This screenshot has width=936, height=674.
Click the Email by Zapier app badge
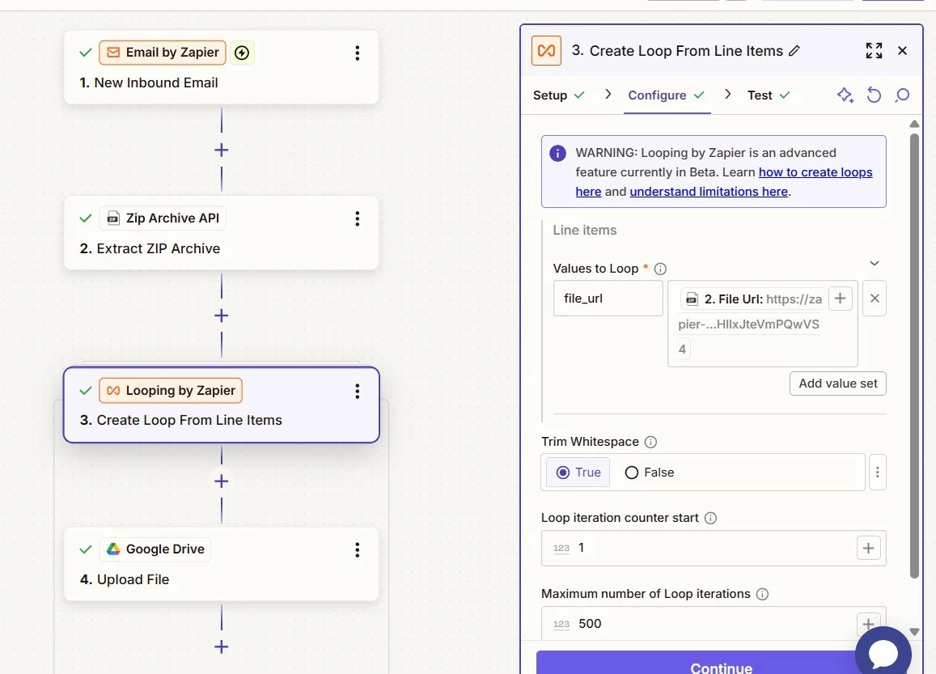(163, 53)
